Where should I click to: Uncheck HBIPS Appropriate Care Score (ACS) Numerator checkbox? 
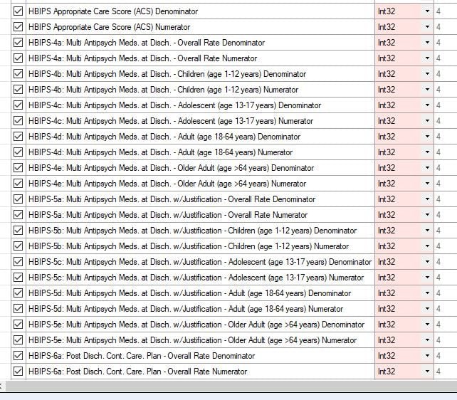click(x=18, y=27)
